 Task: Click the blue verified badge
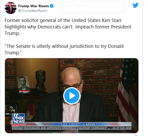tap(52, 6)
